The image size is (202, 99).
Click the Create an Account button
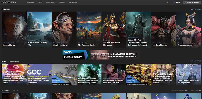(x=192, y=2)
